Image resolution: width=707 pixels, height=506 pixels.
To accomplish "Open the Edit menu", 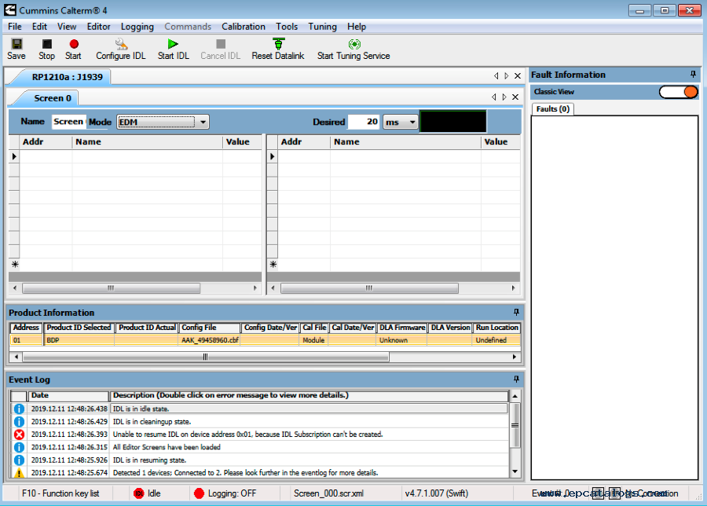I will pyautogui.click(x=39, y=27).
